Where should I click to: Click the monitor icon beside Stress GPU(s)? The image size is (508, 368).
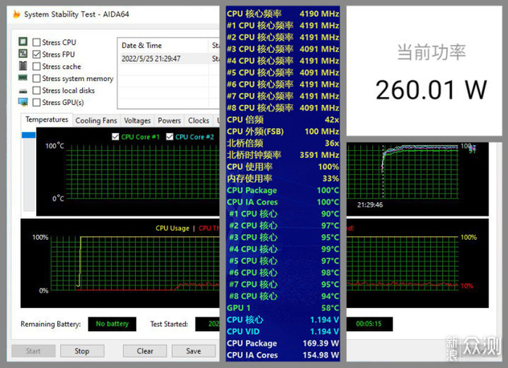click(x=23, y=102)
